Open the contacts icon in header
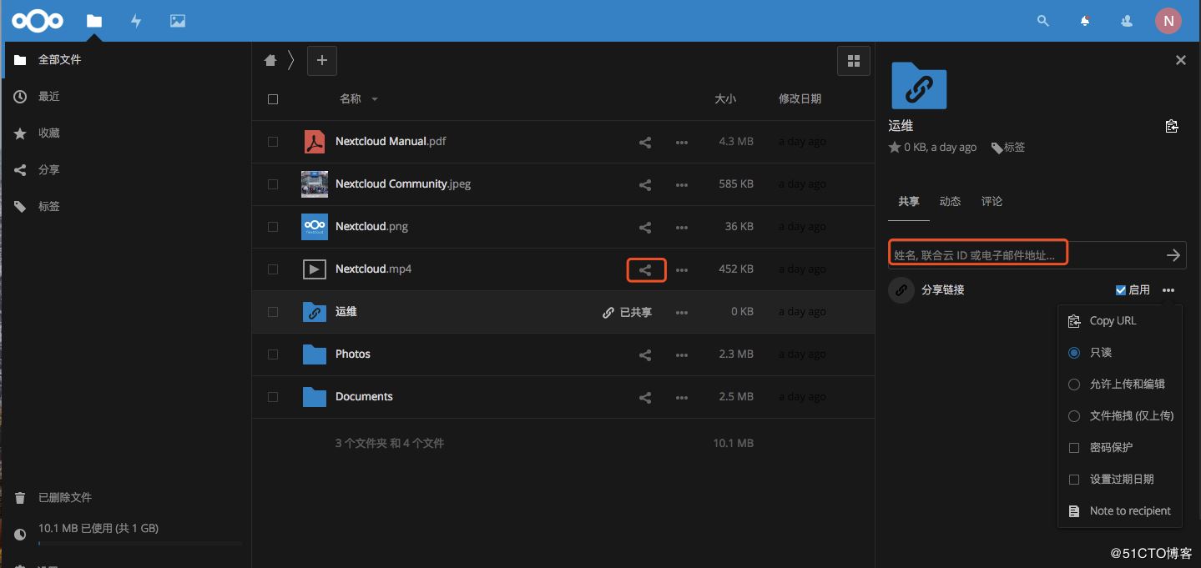 click(x=1127, y=21)
